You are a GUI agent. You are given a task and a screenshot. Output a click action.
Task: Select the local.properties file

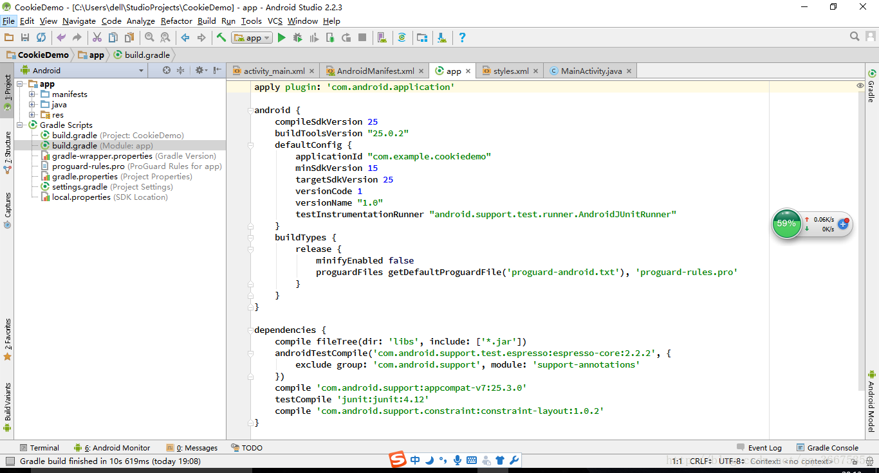coord(104,197)
